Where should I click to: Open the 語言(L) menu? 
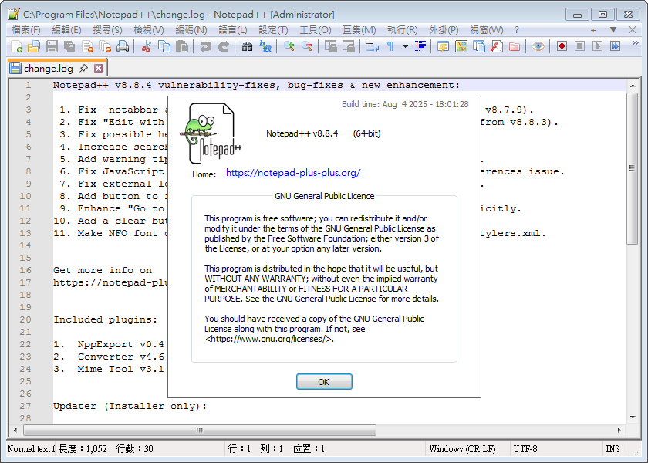[x=233, y=30]
